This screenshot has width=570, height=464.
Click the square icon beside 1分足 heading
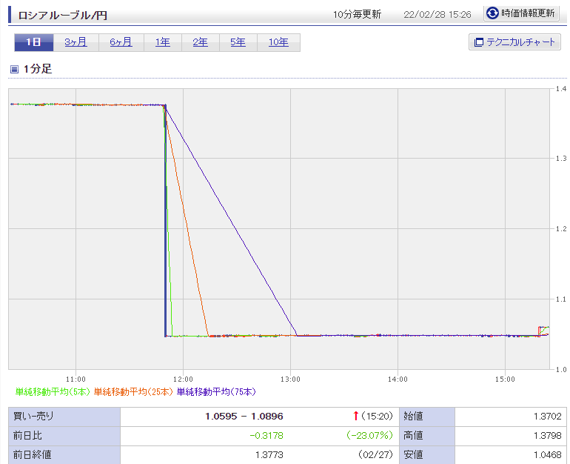click(x=14, y=69)
